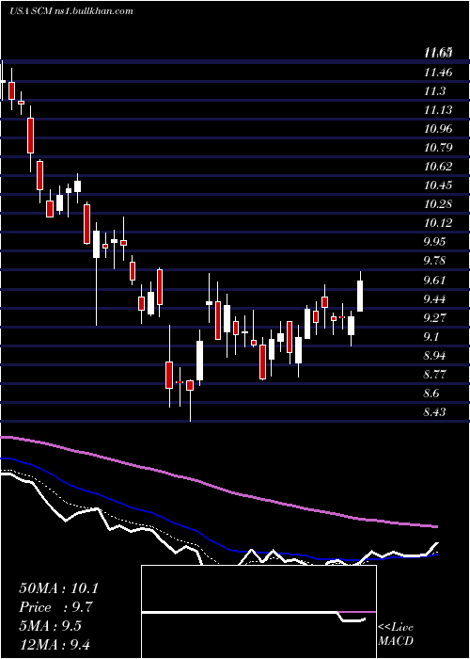
Task: Click the 9.78 price axis label
Action: pos(434,261)
